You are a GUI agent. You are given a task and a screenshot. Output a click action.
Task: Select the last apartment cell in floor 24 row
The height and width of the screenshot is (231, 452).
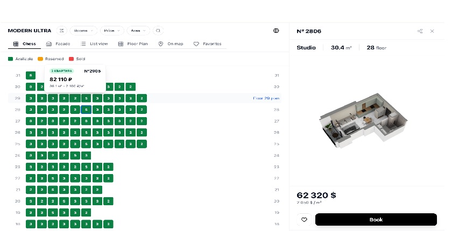pyautogui.click(x=86, y=155)
